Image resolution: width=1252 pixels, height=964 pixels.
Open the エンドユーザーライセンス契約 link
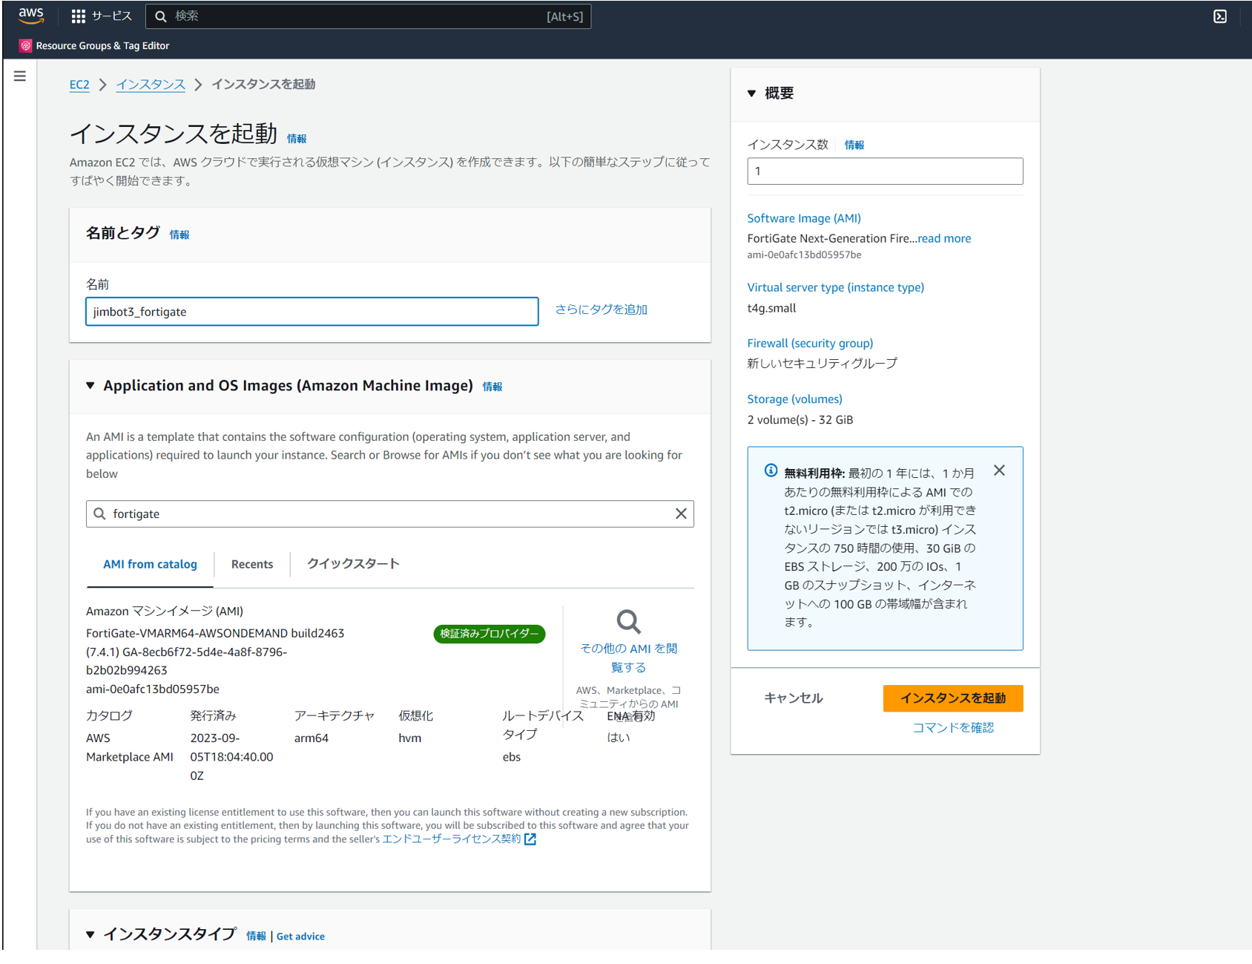452,839
